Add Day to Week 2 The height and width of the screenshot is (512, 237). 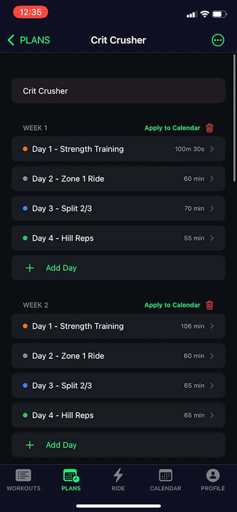point(118,445)
